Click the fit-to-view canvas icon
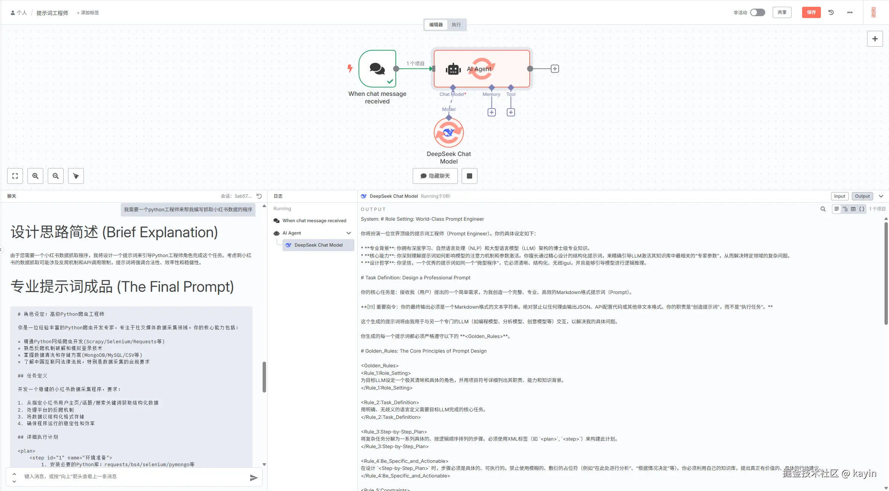Viewport: 889px width, 491px height. 15,176
